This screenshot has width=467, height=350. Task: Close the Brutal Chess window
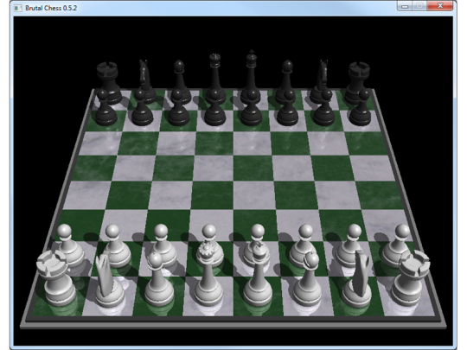[440, 6]
